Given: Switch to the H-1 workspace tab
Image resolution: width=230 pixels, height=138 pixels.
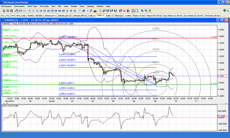Looking at the screenshot, I should (3, 15).
